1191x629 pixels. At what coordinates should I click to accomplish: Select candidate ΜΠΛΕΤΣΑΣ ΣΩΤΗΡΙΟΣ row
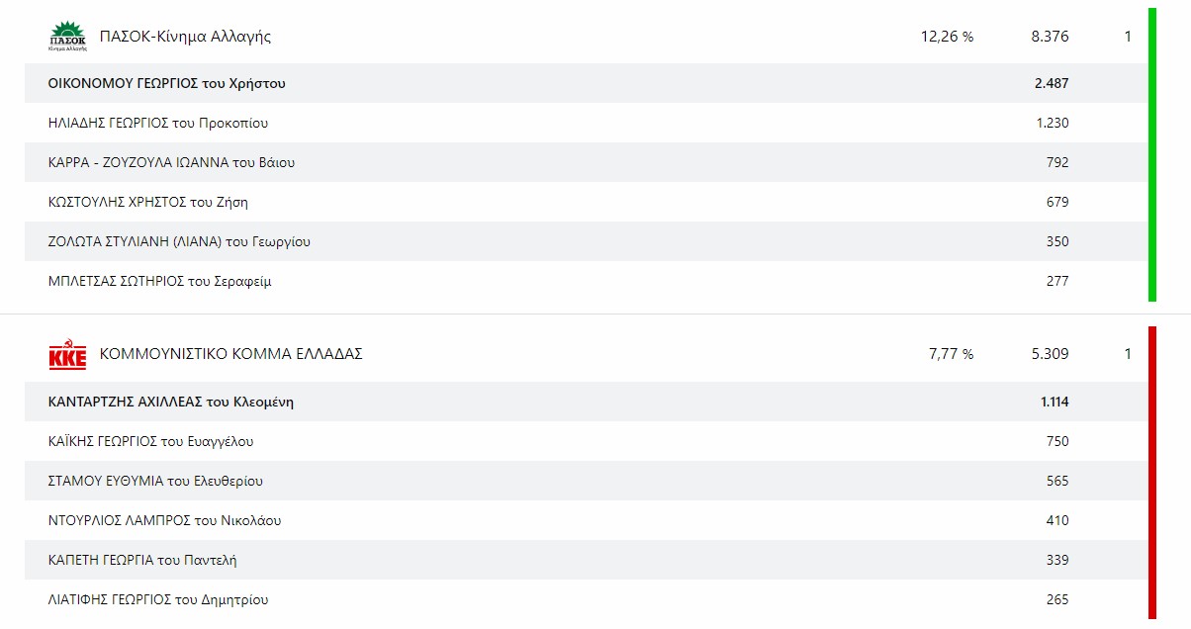(x=586, y=281)
